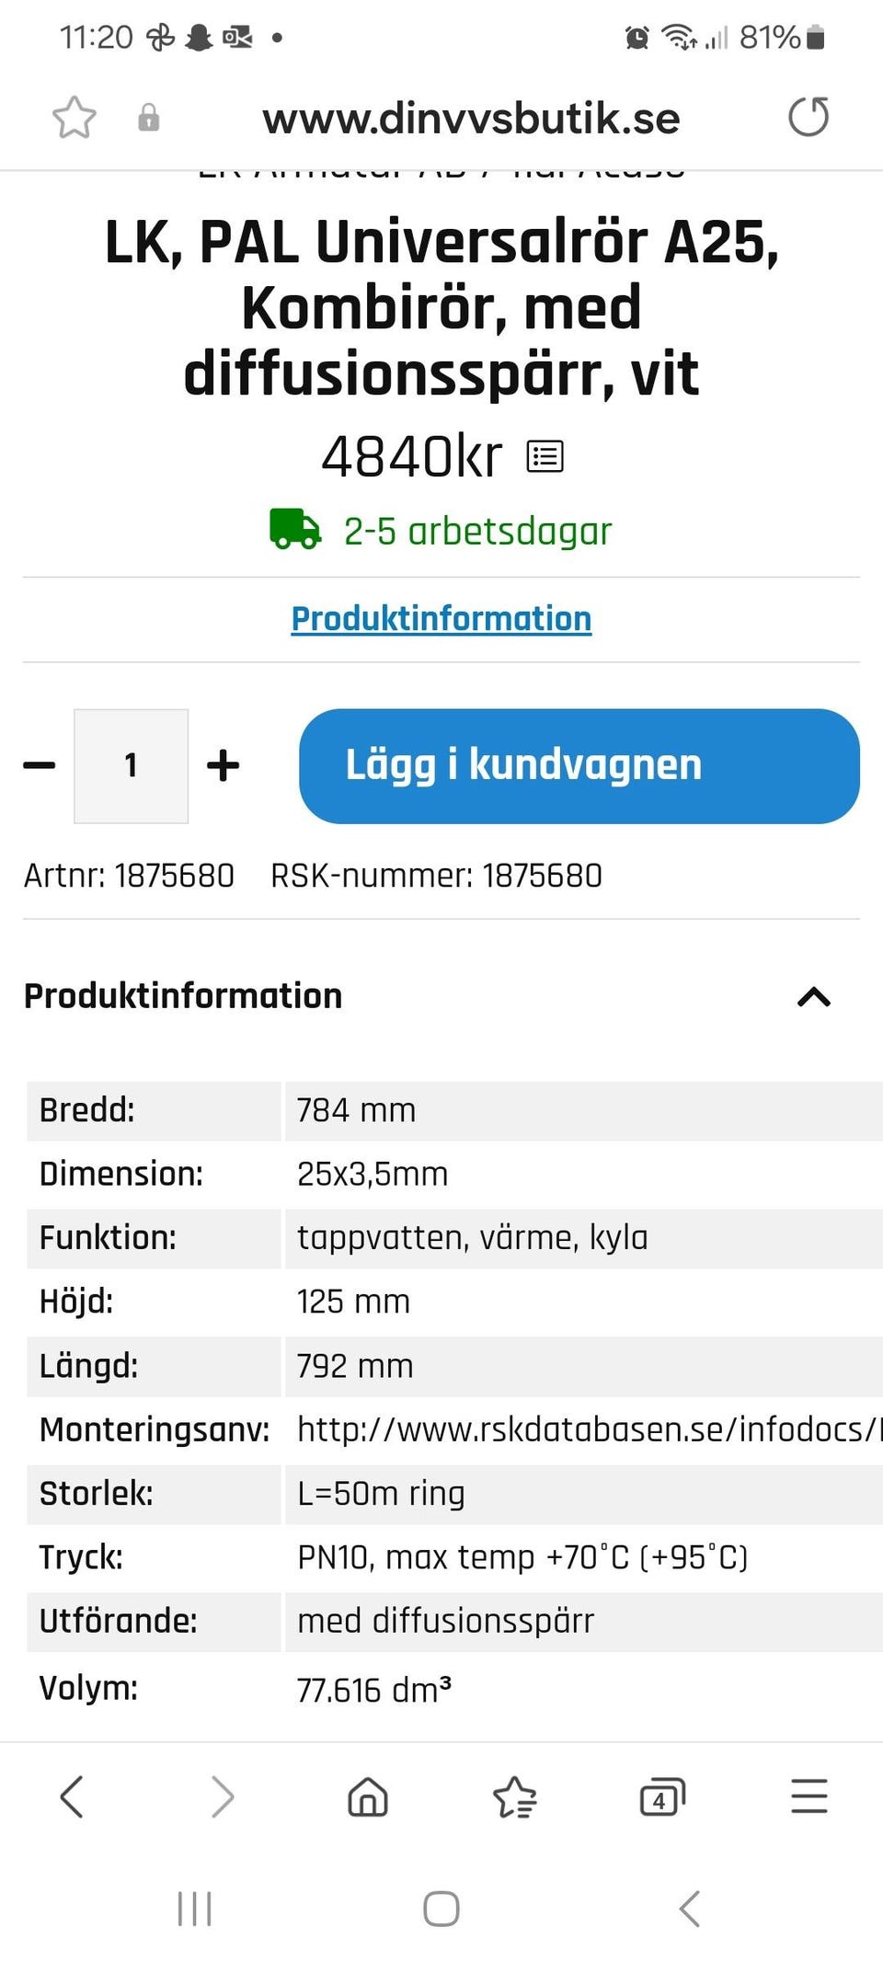Reload the page with the refresh icon
The height and width of the screenshot is (1962, 883).
(808, 117)
